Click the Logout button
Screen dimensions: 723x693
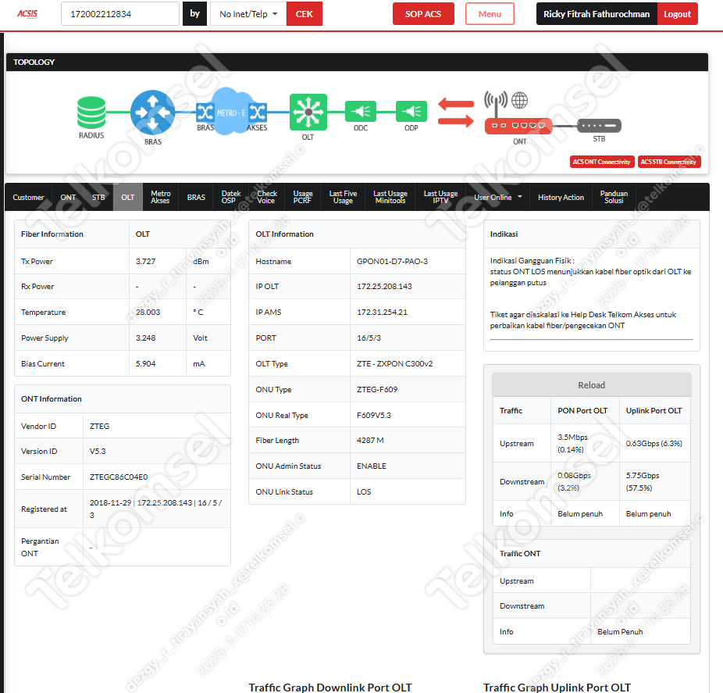(678, 14)
